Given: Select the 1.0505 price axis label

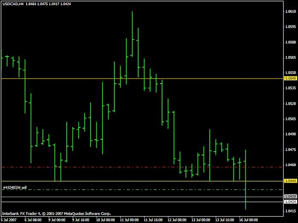Looking at the screenshot, I should 290,119.
